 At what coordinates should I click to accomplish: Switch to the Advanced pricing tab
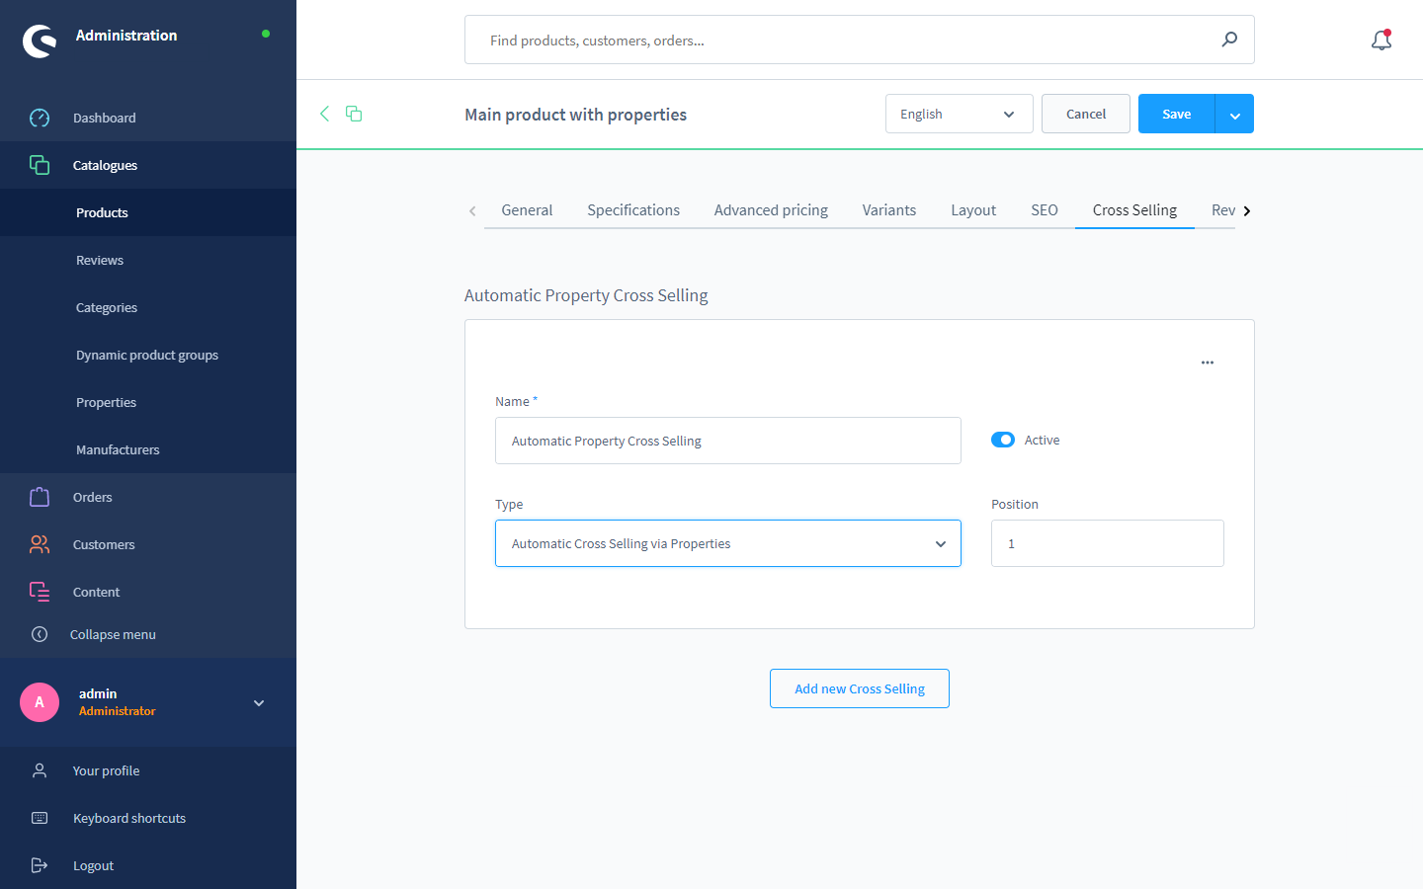click(771, 210)
